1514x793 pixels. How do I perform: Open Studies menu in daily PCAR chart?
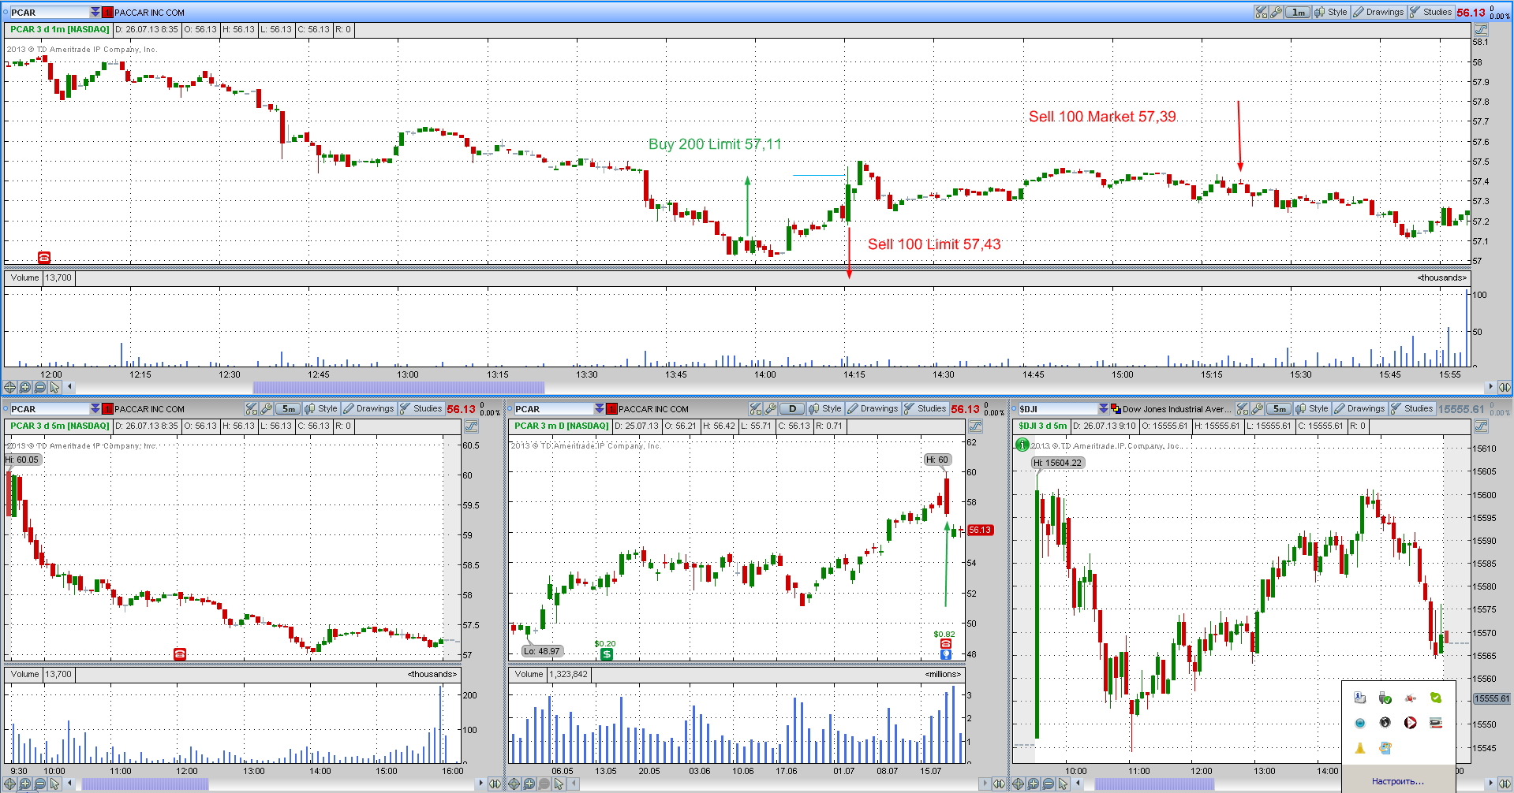point(925,408)
